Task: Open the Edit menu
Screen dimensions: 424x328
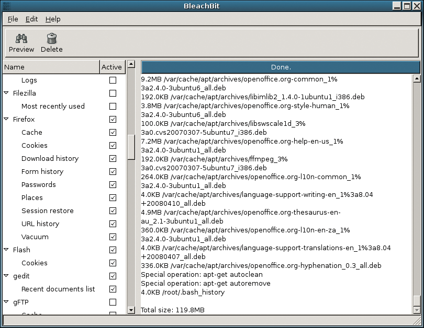Action: click(31, 19)
